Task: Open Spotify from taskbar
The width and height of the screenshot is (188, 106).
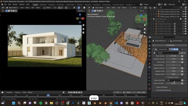Action: [41, 103]
